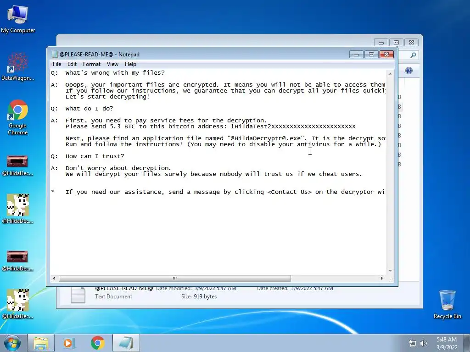Click "Size: 919 bytes" in Explorer details
The height and width of the screenshot is (352, 470).
coord(199,297)
